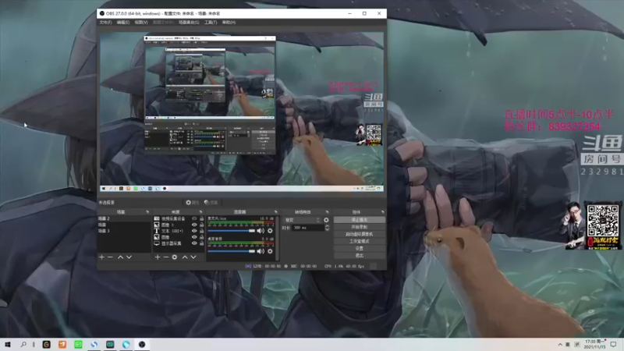The width and height of the screenshot is (624, 351).
Task: Toggle the lock on the 图像 source below 文本
Action: [x=201, y=237]
